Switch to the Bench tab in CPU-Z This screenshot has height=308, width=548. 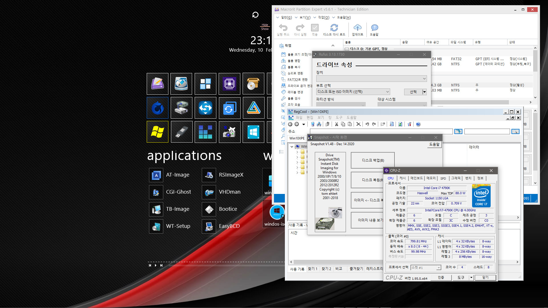[468, 178]
